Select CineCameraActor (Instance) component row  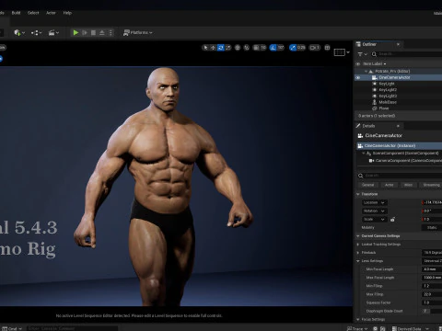click(x=399, y=145)
